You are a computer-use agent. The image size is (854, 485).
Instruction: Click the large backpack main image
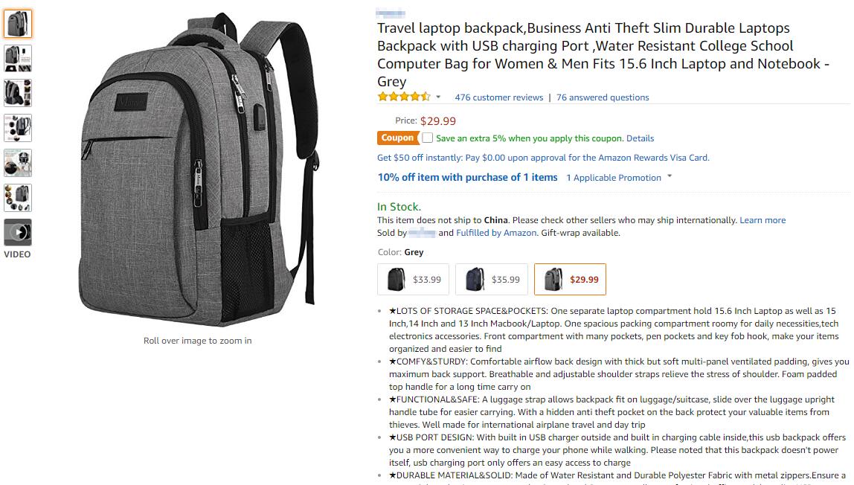click(x=198, y=168)
